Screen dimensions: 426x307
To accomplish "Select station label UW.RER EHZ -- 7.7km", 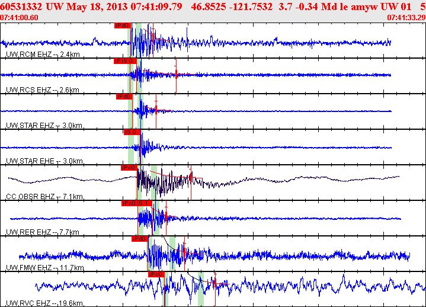I will (43, 232).
